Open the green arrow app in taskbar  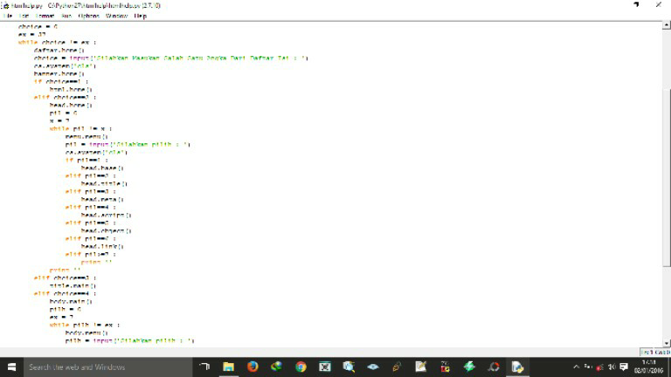click(469, 367)
